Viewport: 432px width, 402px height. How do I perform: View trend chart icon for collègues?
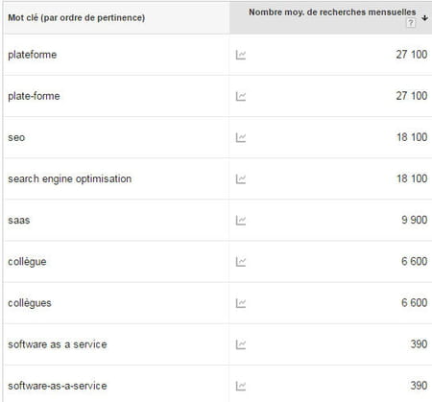pyautogui.click(x=241, y=303)
